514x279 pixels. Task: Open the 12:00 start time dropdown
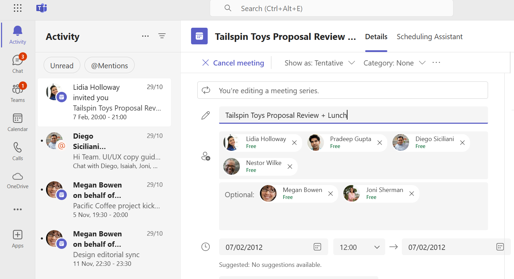[x=359, y=247]
